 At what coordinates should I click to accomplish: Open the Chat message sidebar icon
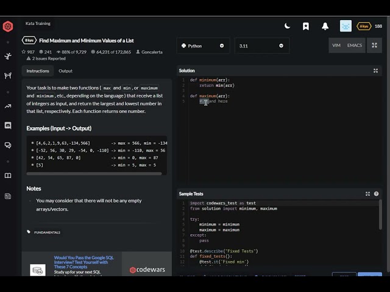[x=8, y=126]
